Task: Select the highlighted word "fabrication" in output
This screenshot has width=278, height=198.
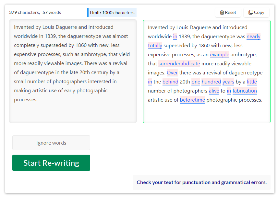Action: coord(245,91)
